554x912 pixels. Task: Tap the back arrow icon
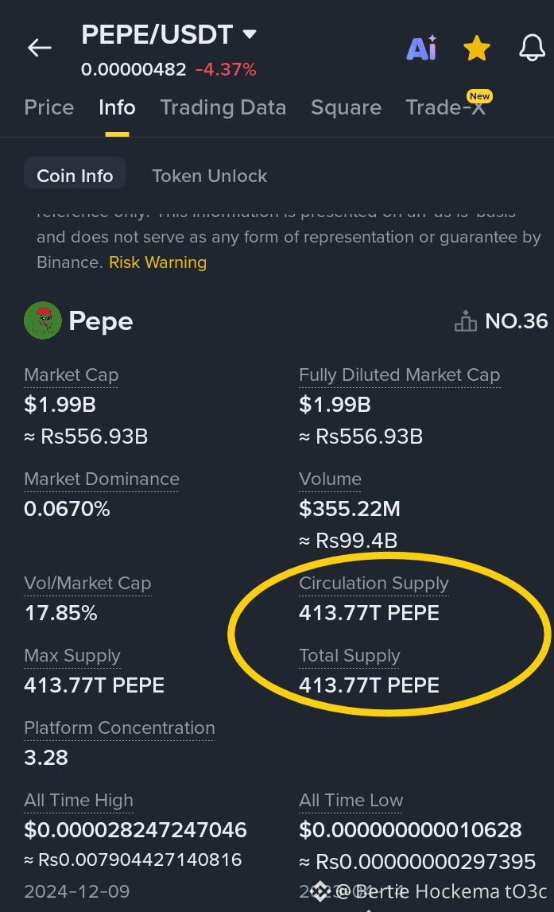click(x=40, y=48)
